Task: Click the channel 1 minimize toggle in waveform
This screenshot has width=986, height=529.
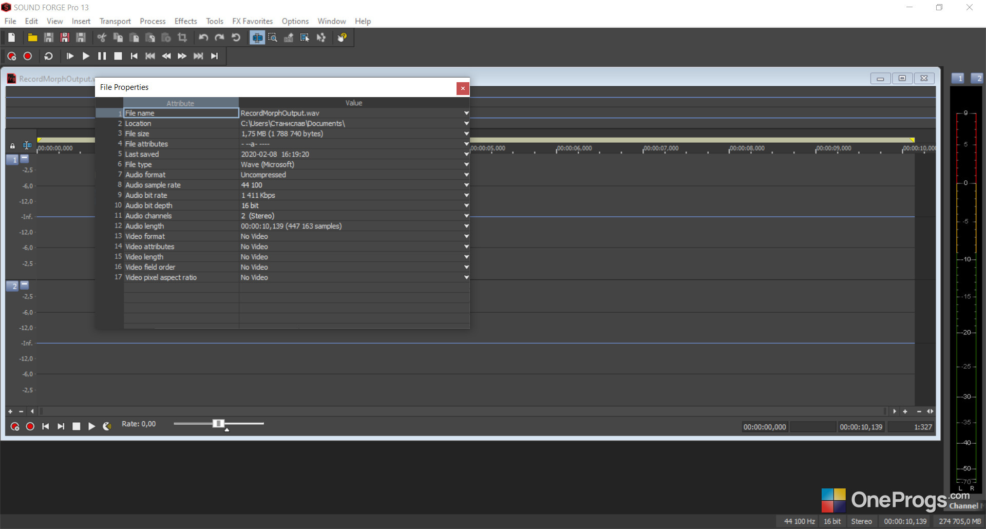Action: [x=24, y=159]
